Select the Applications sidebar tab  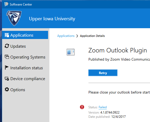tap(25, 35)
